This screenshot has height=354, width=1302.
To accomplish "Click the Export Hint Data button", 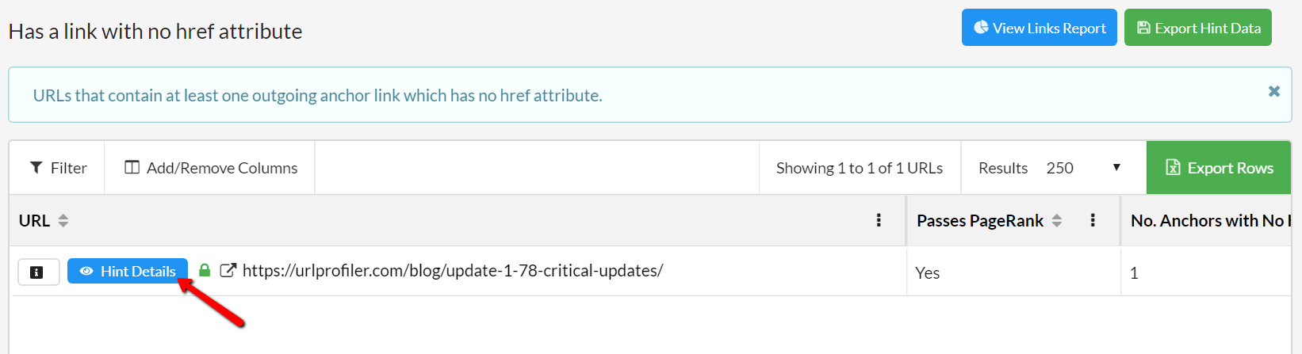I will [1197, 28].
